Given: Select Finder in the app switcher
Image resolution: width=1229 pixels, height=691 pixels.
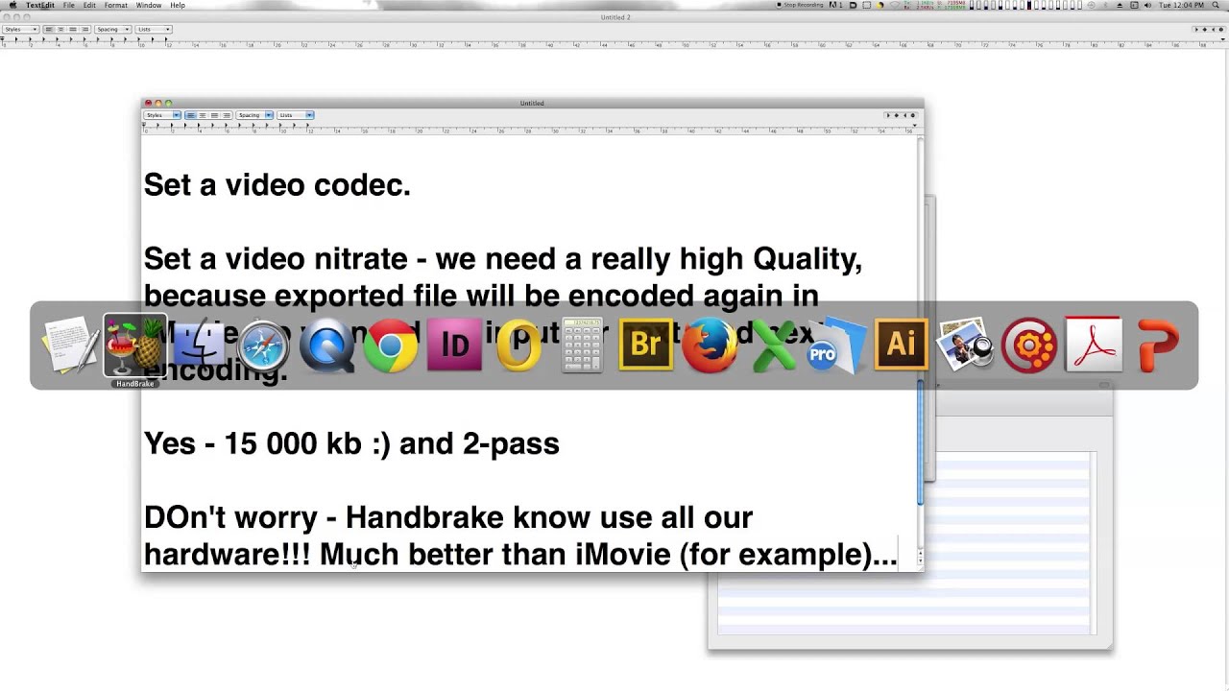Looking at the screenshot, I should 199,345.
